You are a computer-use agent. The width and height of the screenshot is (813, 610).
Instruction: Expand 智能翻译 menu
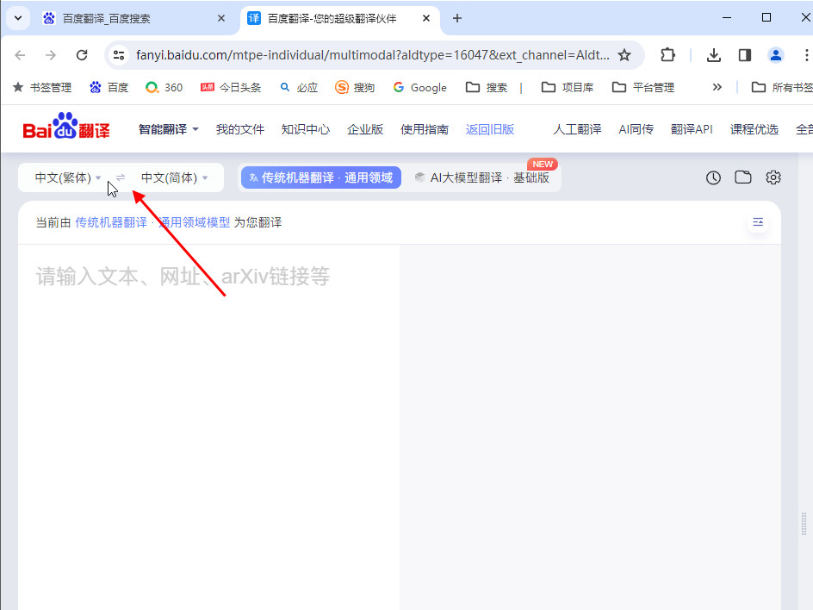169,129
